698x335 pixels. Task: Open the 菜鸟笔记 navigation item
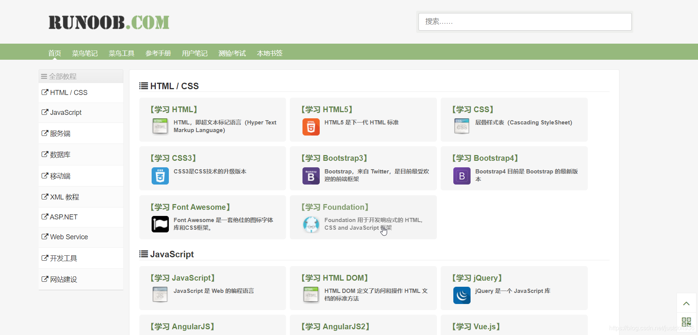click(x=85, y=53)
